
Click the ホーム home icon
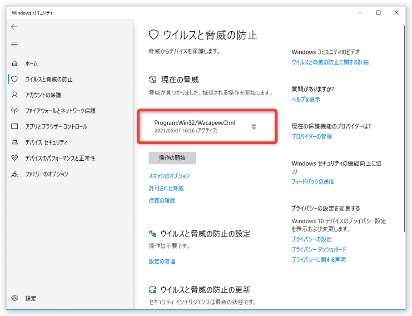tap(15, 63)
